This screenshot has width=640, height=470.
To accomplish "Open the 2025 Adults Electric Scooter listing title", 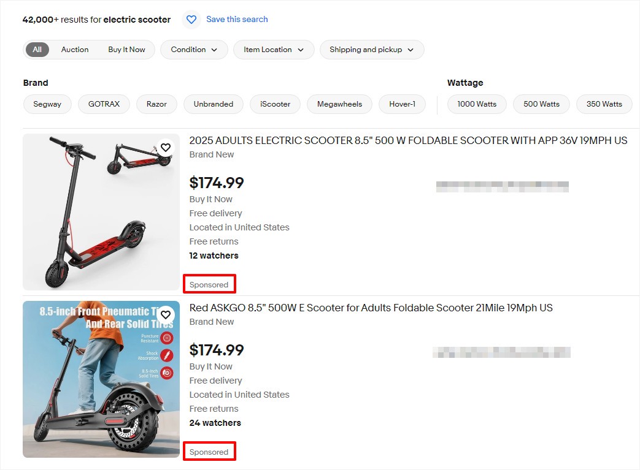I will click(x=408, y=140).
